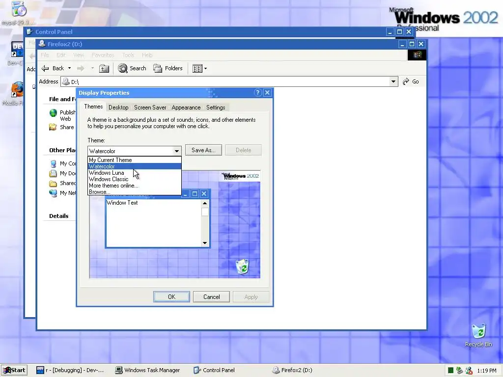Image resolution: width=503 pixels, height=377 pixels.
Task: Switch to the Desktop tab
Action: 118,108
